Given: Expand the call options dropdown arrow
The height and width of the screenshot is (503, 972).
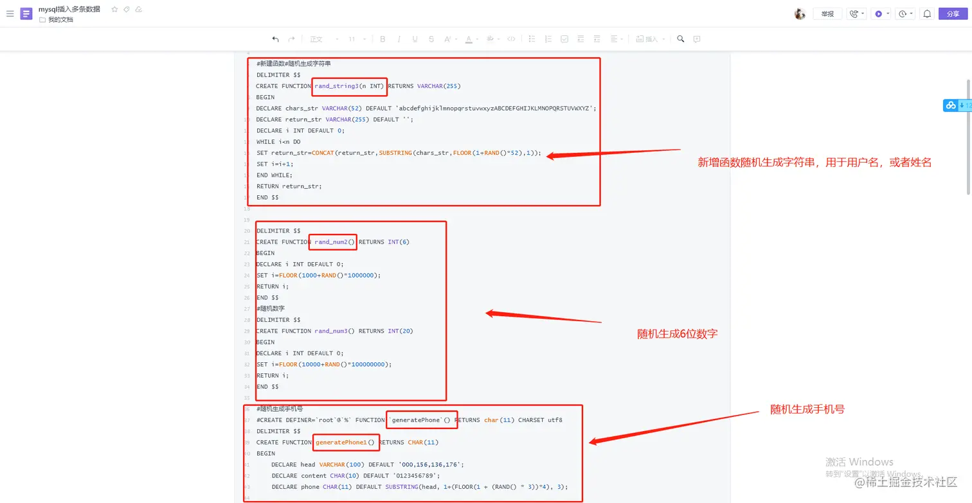Looking at the screenshot, I should pos(863,13).
